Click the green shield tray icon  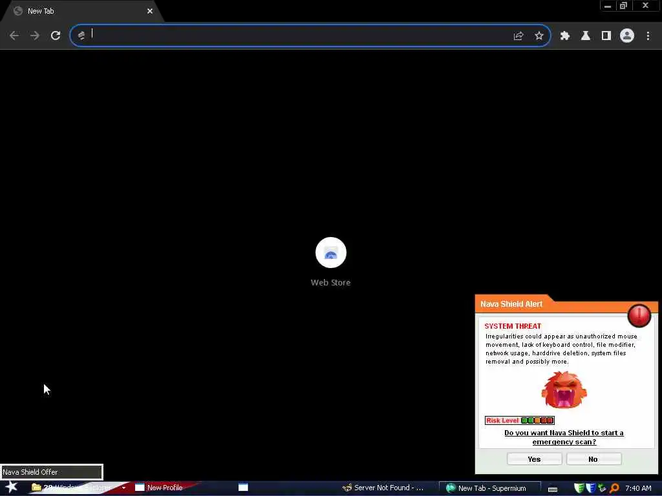[x=579, y=488]
